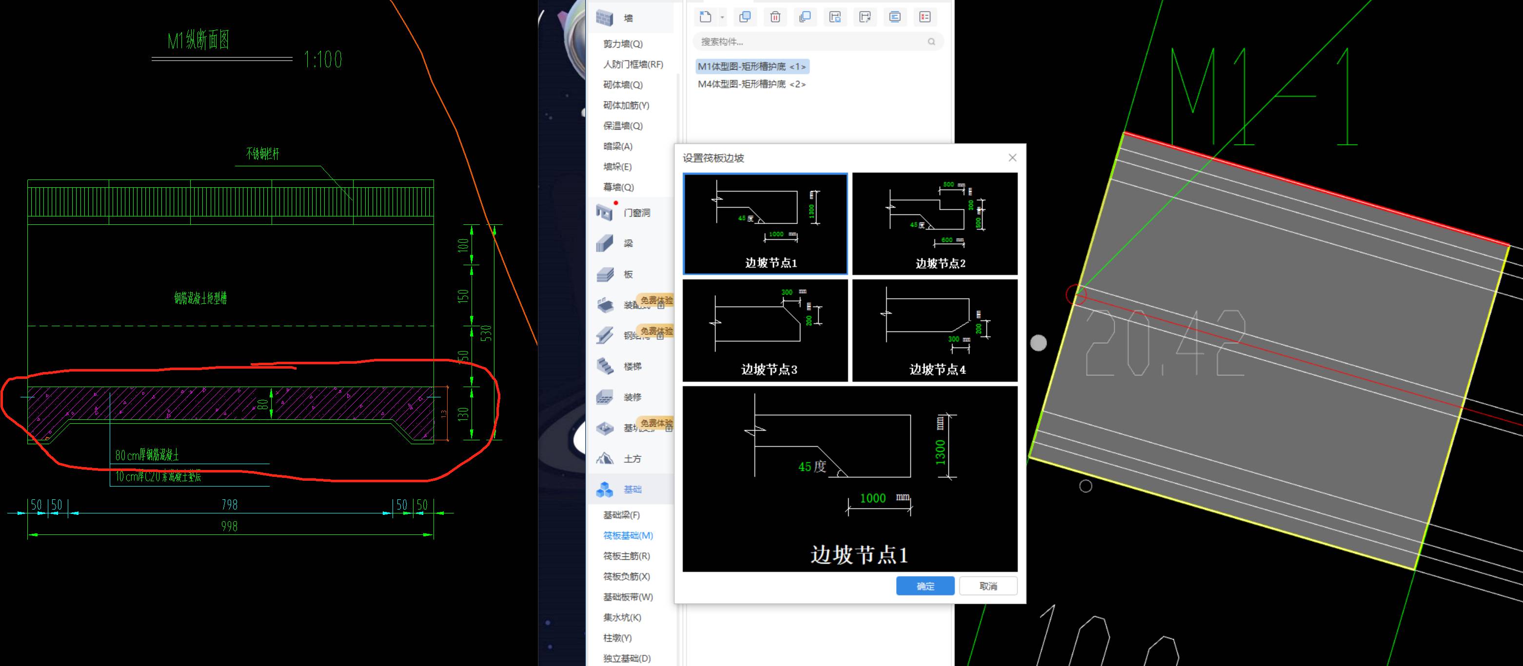Select 砌体加筋(Y) item
The width and height of the screenshot is (1523, 666).
point(626,105)
